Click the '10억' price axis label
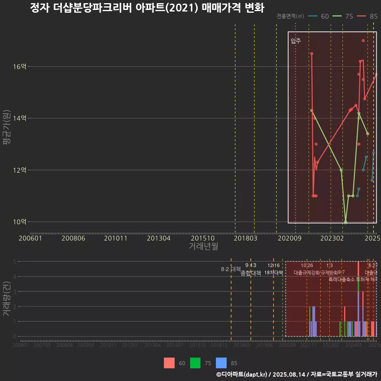The width and height of the screenshot is (381, 381). (19, 222)
